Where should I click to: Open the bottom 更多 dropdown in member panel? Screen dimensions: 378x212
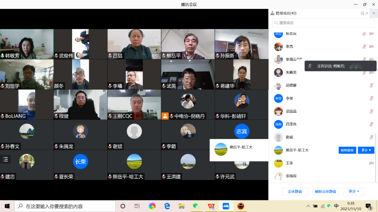point(354,192)
